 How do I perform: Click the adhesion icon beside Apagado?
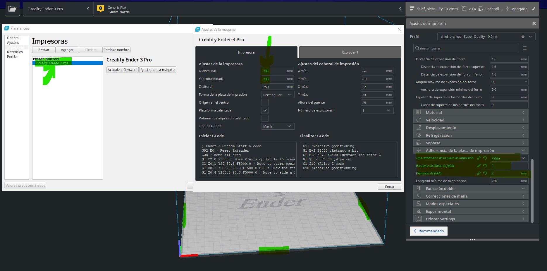[507, 9]
